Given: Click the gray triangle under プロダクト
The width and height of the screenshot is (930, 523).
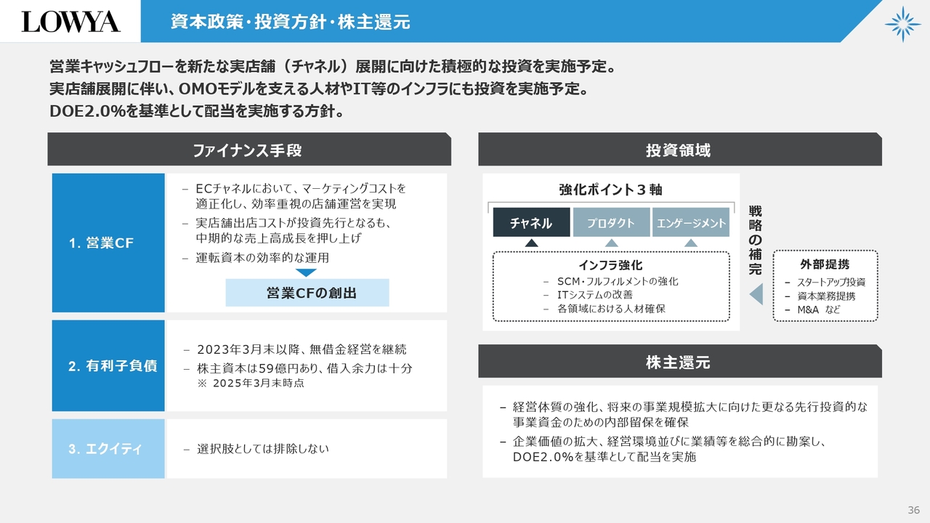Looking at the screenshot, I should (612, 243).
